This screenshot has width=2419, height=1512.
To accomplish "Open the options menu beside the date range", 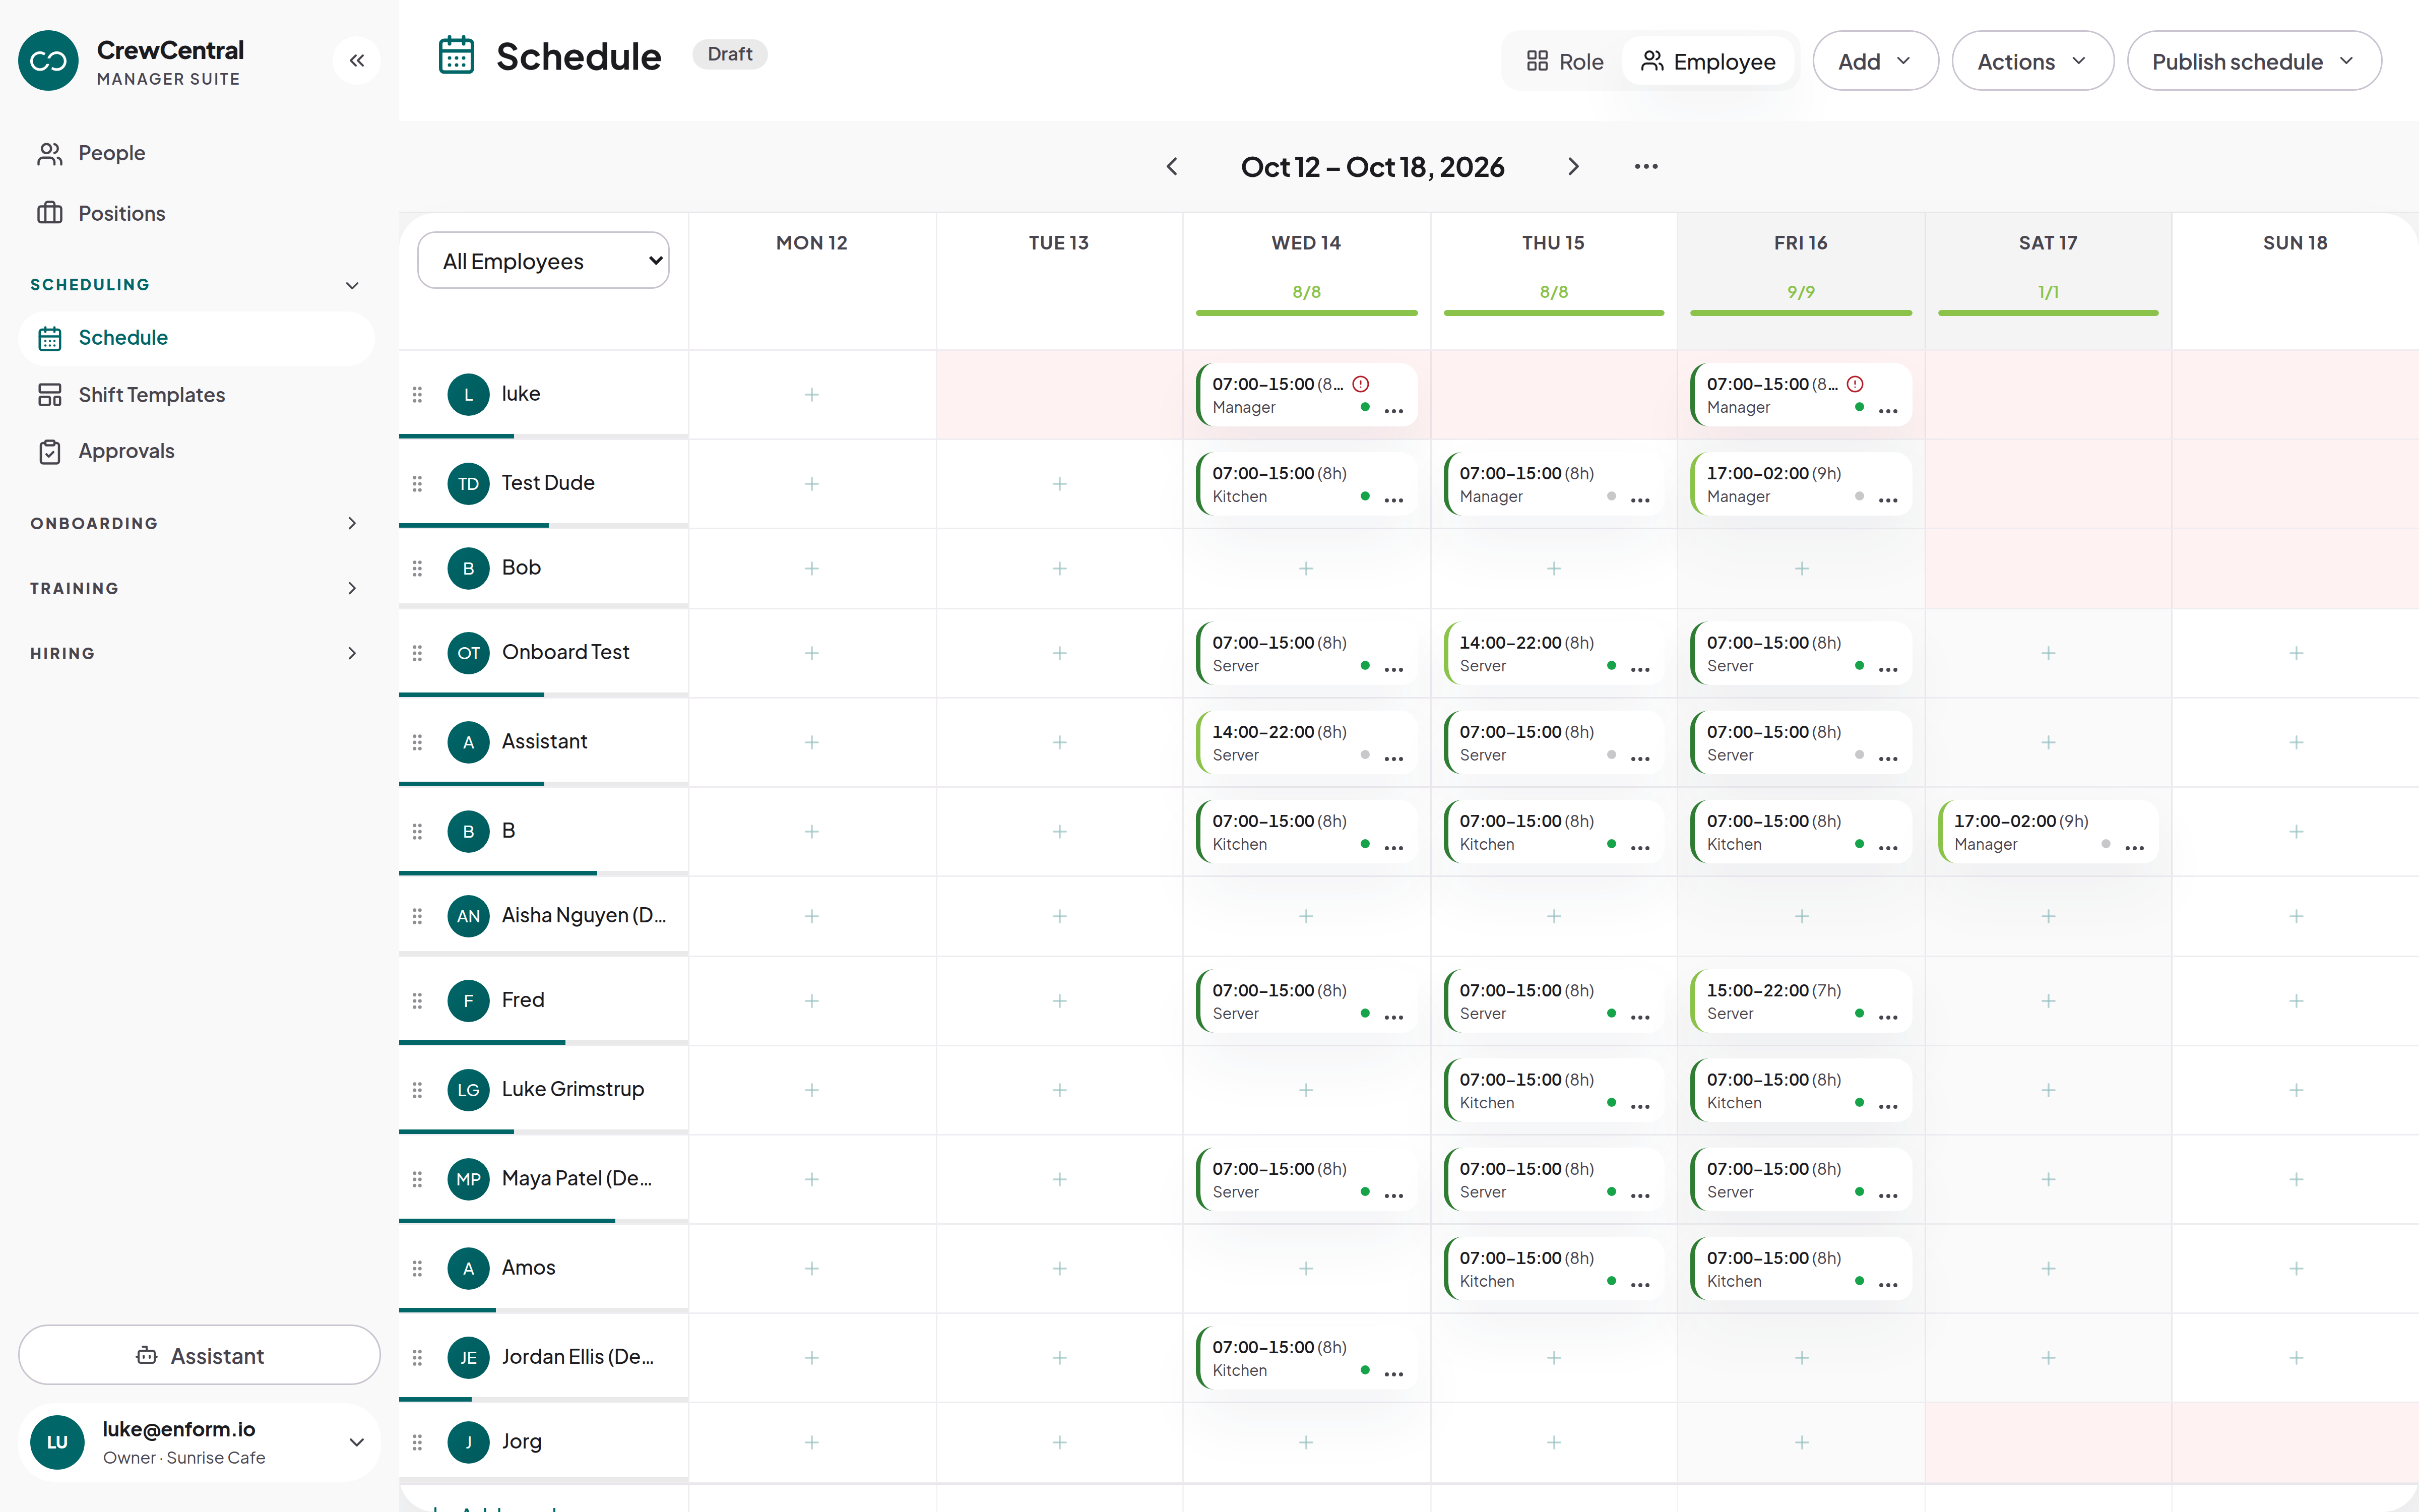I will (x=1645, y=167).
